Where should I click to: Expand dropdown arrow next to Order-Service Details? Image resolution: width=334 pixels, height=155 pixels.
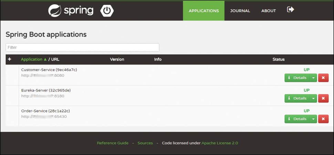[313, 119]
